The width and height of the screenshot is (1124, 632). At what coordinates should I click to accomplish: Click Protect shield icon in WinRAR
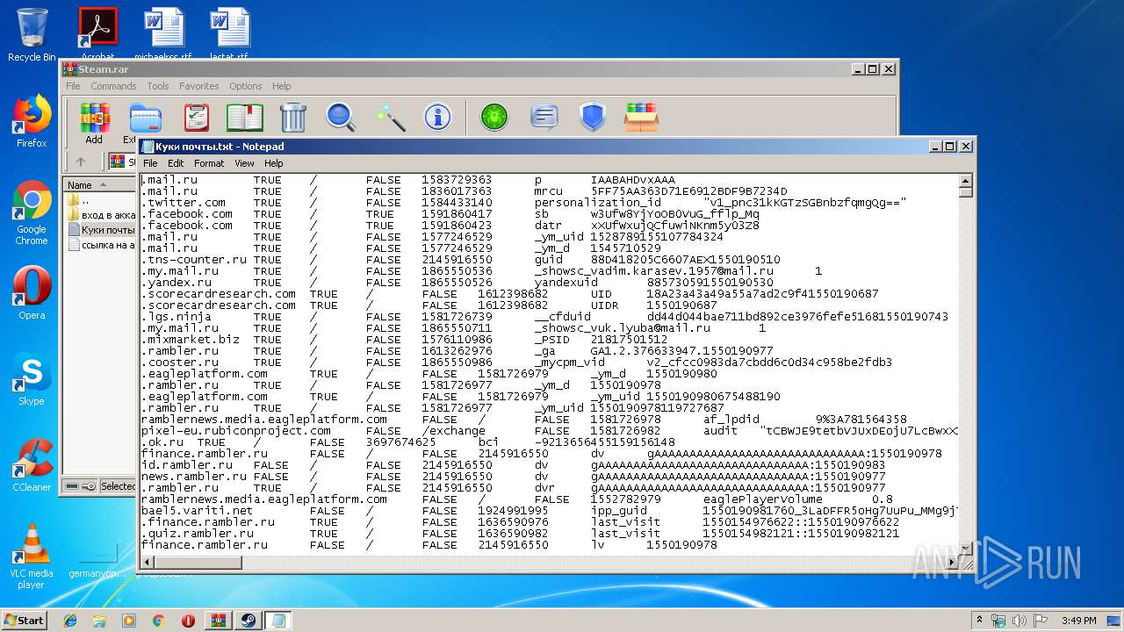(593, 118)
